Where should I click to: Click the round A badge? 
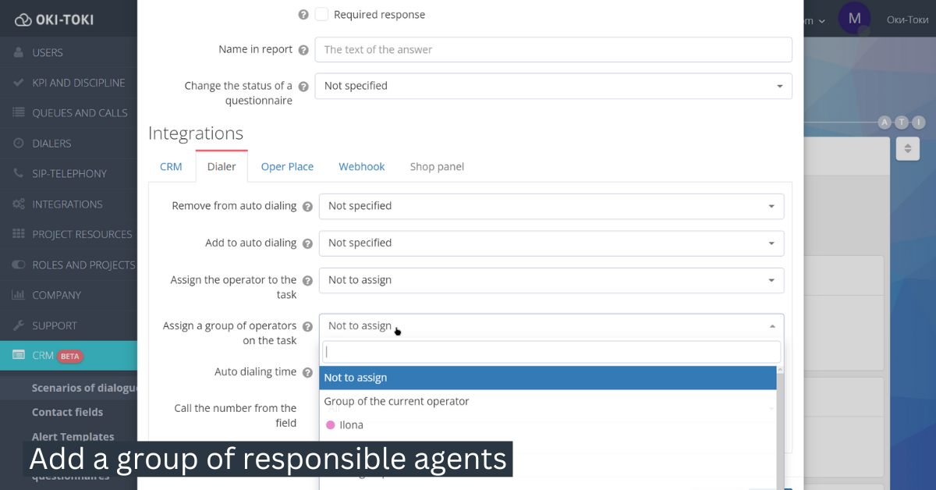click(x=885, y=122)
